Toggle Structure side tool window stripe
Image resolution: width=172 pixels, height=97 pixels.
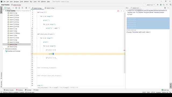pyautogui.click(x=1, y=75)
